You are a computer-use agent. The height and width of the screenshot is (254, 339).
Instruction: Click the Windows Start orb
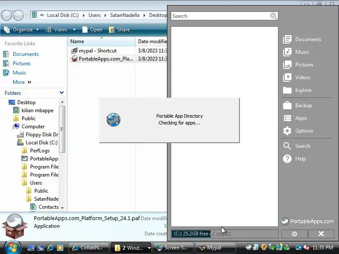click(12, 248)
